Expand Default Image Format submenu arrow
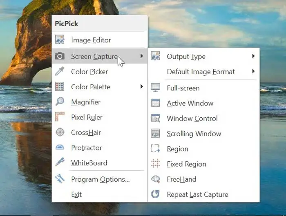Image resolution: width=286 pixels, height=216 pixels. point(253,72)
